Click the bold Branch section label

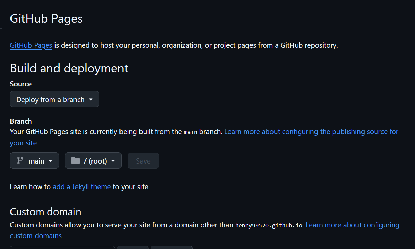[21, 121]
